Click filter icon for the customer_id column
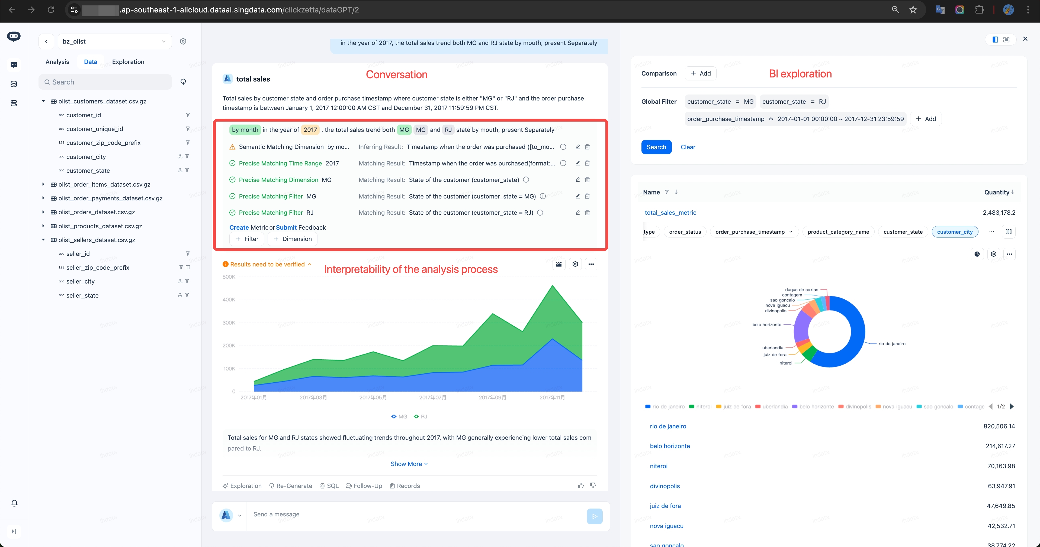This screenshot has width=1040, height=547. [x=188, y=115]
